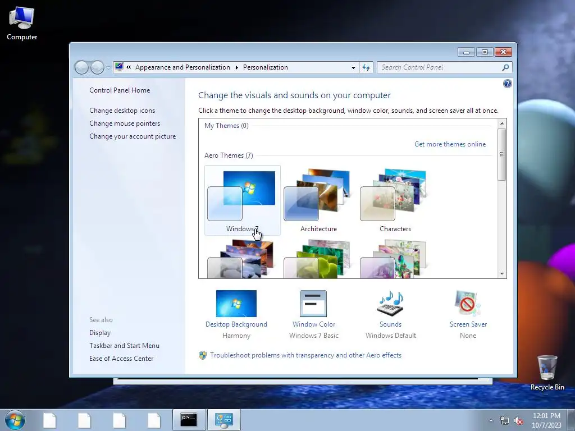Screen dimensions: 575x431
Task: Minimize the Personalization window
Action: click(466, 52)
